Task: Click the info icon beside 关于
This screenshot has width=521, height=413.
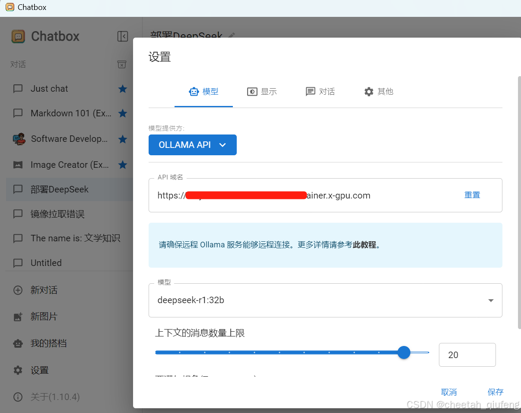Action: 18,397
